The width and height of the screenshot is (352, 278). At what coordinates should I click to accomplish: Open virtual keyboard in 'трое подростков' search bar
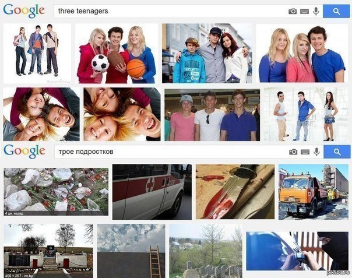click(x=305, y=152)
